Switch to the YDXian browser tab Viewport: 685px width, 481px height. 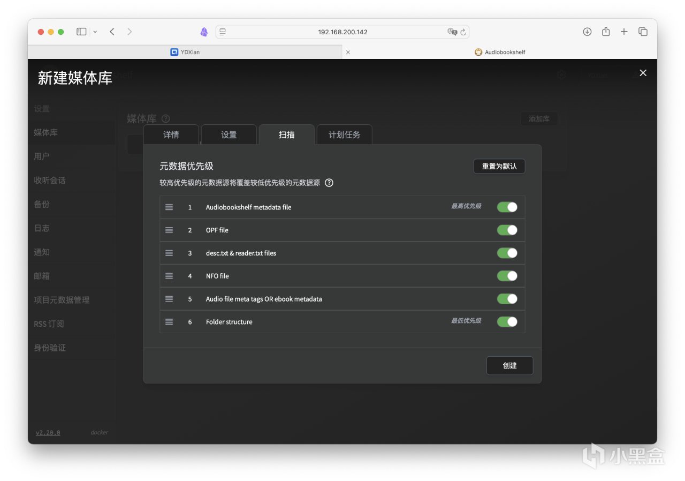tap(185, 52)
